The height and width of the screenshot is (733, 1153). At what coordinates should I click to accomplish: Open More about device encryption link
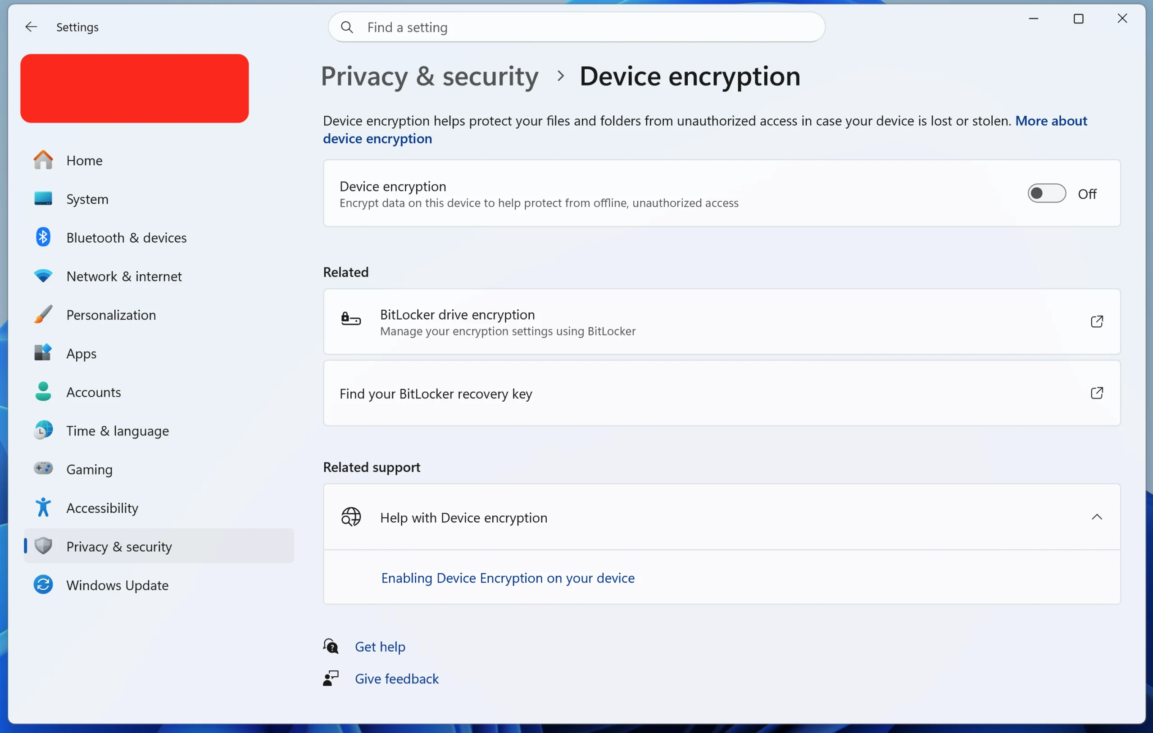[1051, 121]
